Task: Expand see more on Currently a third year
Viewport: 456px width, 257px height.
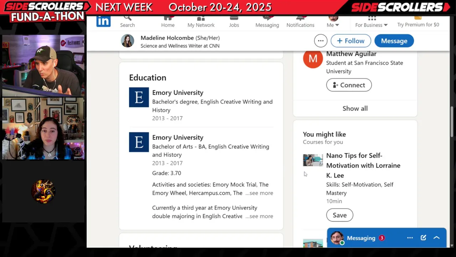Action: (x=259, y=216)
